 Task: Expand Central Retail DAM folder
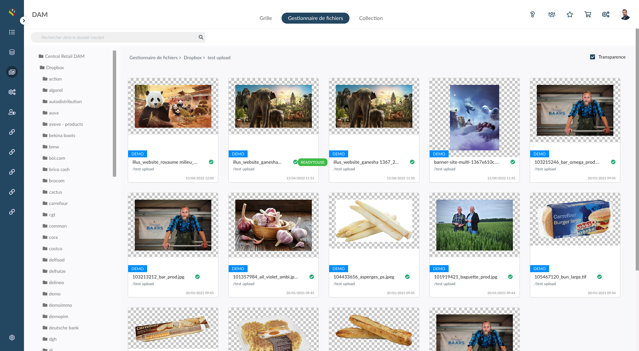tap(62, 56)
